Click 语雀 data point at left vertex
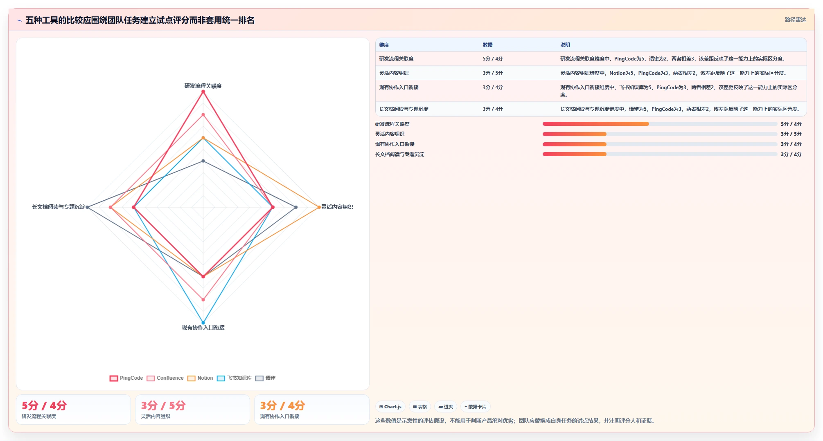The width and height of the screenshot is (823, 441). click(x=87, y=207)
